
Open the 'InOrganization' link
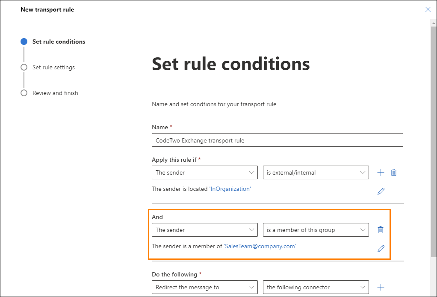230,189
